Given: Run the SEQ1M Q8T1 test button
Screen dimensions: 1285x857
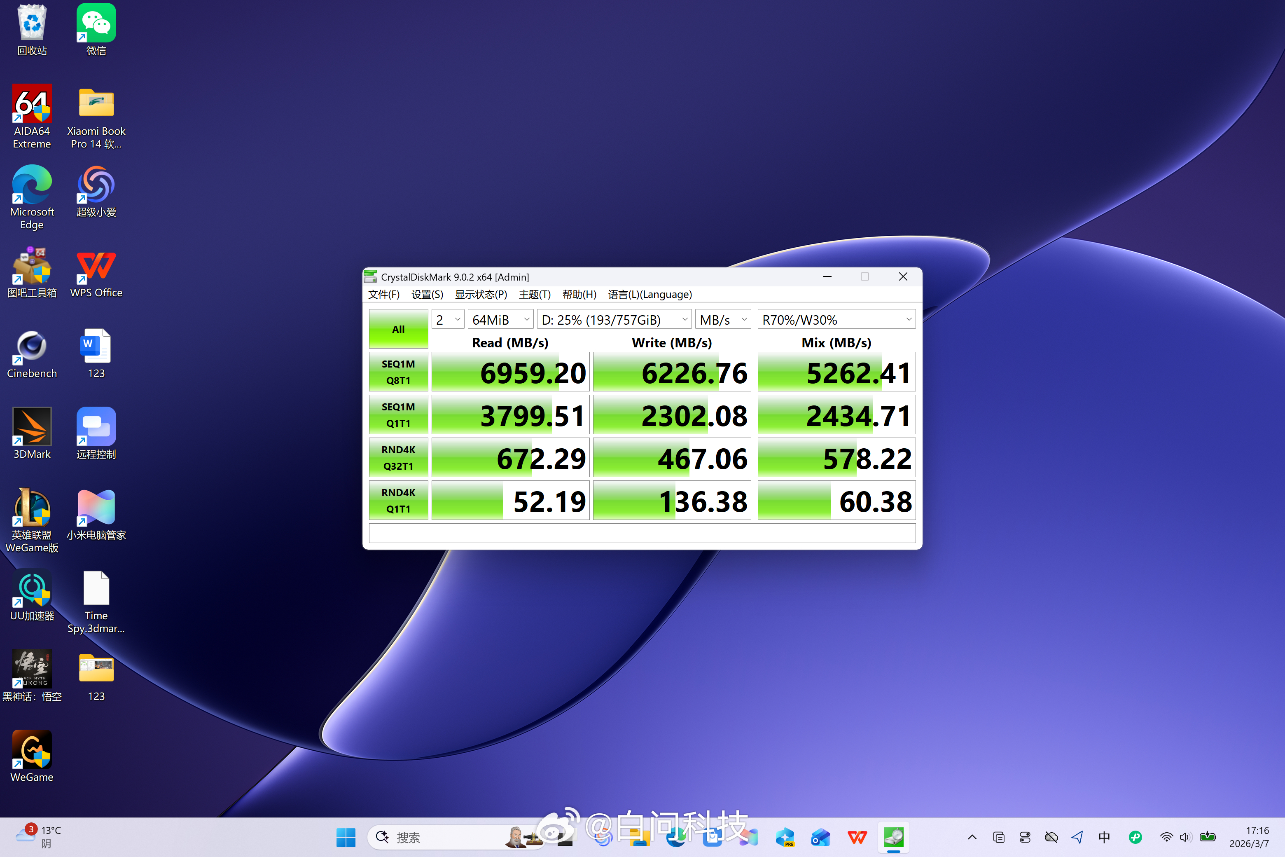Looking at the screenshot, I should click(398, 372).
